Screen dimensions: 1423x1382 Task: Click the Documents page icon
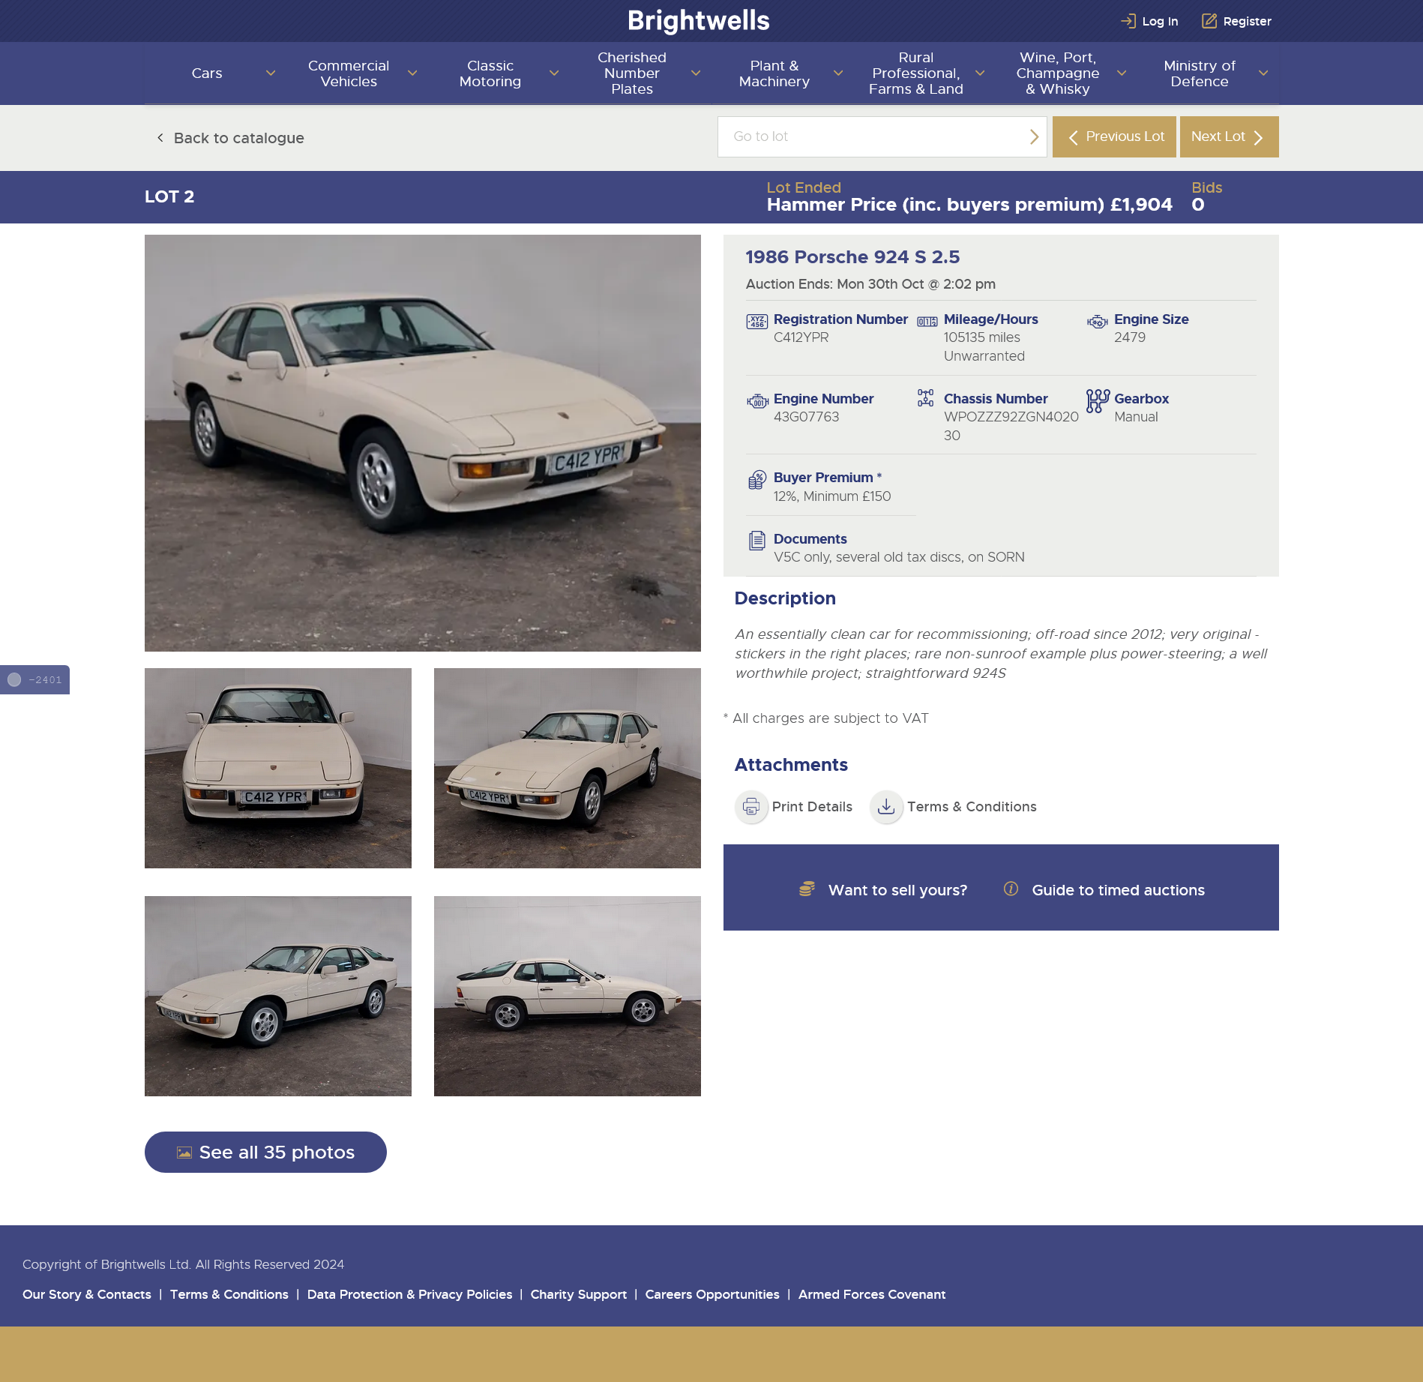(x=757, y=541)
